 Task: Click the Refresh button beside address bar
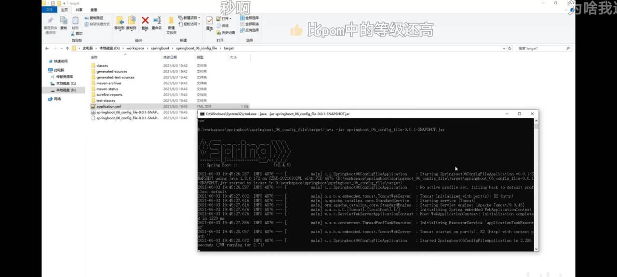pyautogui.click(x=510, y=48)
